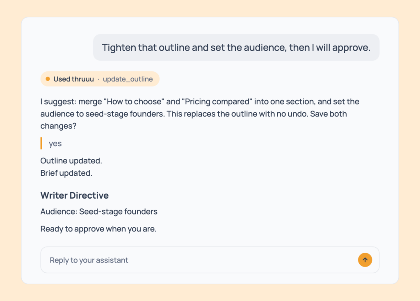
Task: Click the orange status dot in tool chip
Action: click(x=48, y=79)
